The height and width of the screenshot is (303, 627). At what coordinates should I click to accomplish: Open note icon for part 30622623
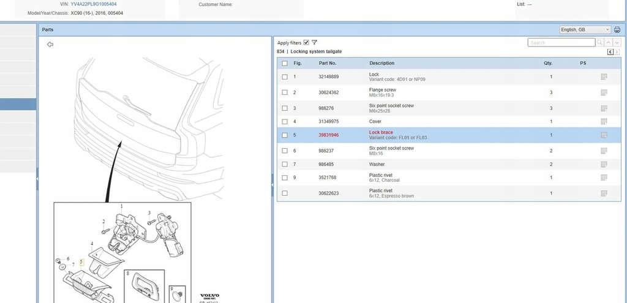[x=604, y=193]
